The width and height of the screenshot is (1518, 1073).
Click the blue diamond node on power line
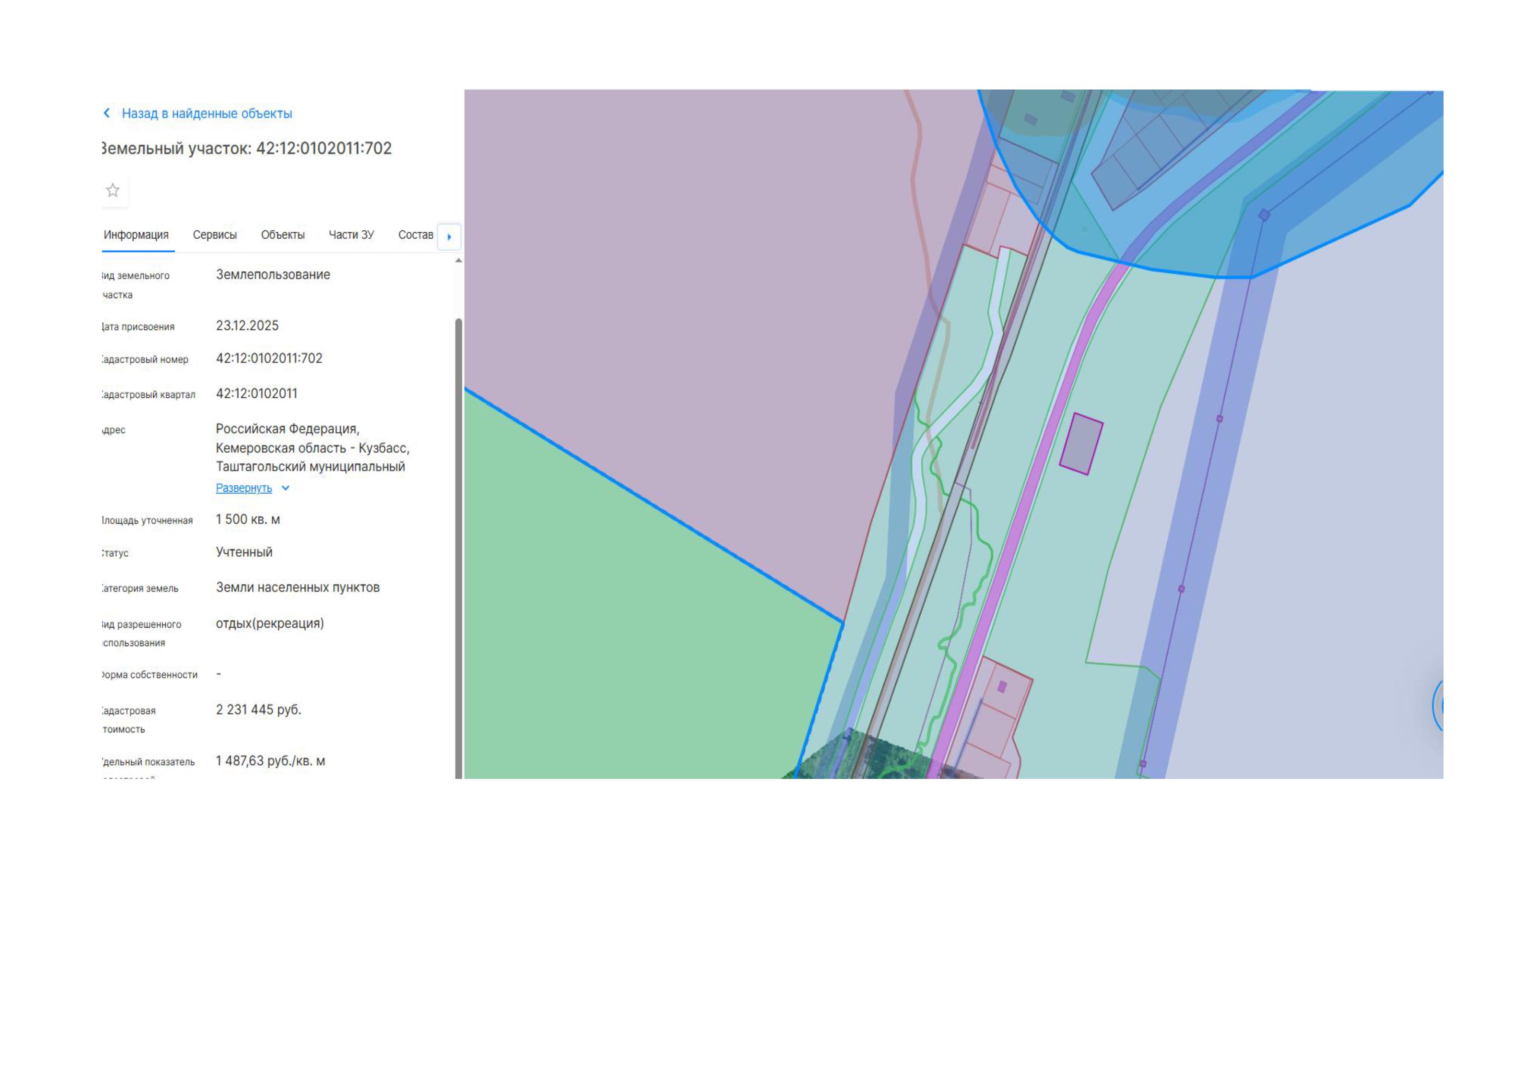(1264, 215)
